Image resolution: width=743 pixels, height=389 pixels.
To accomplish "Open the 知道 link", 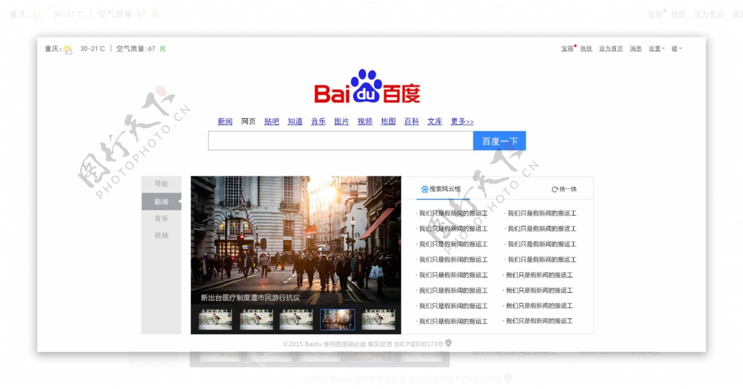I will coord(295,121).
